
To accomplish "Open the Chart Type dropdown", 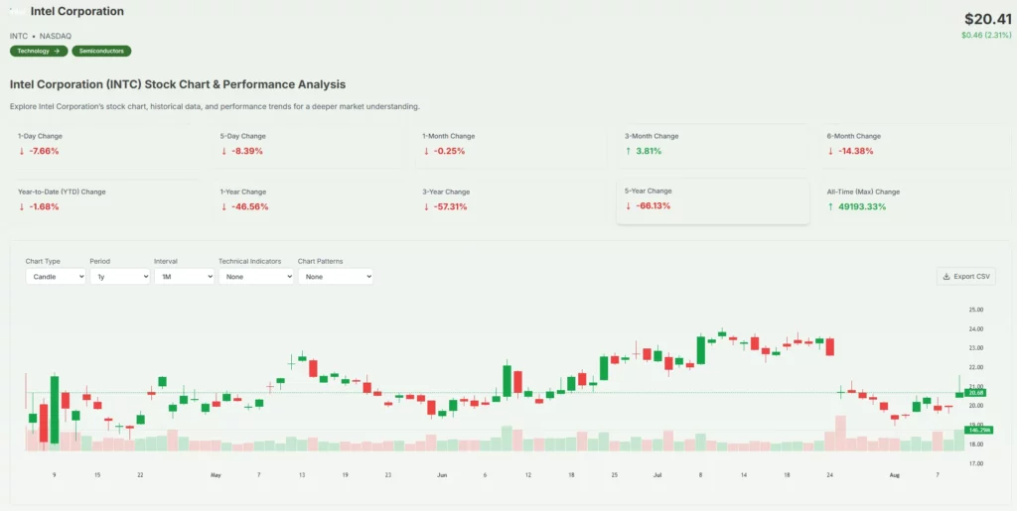I will (x=56, y=277).
